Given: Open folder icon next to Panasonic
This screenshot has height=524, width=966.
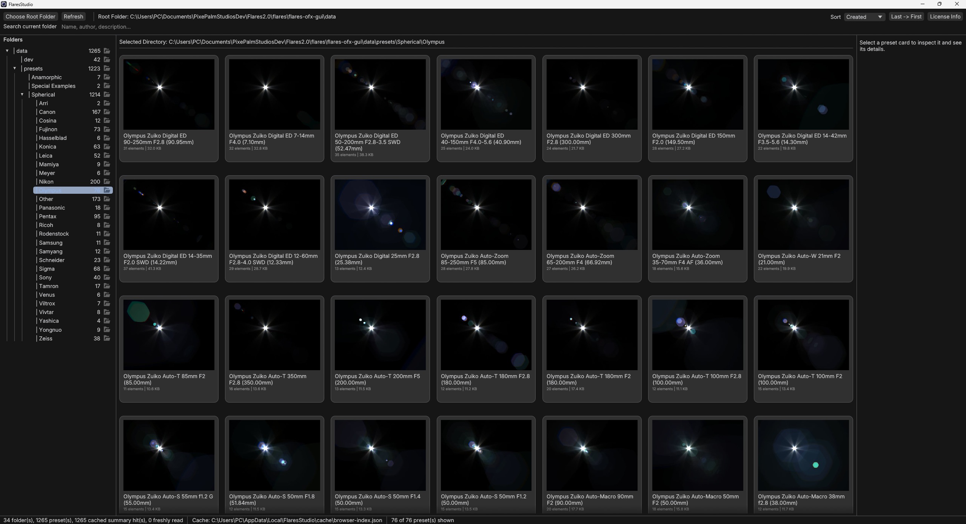Looking at the screenshot, I should click(x=107, y=208).
